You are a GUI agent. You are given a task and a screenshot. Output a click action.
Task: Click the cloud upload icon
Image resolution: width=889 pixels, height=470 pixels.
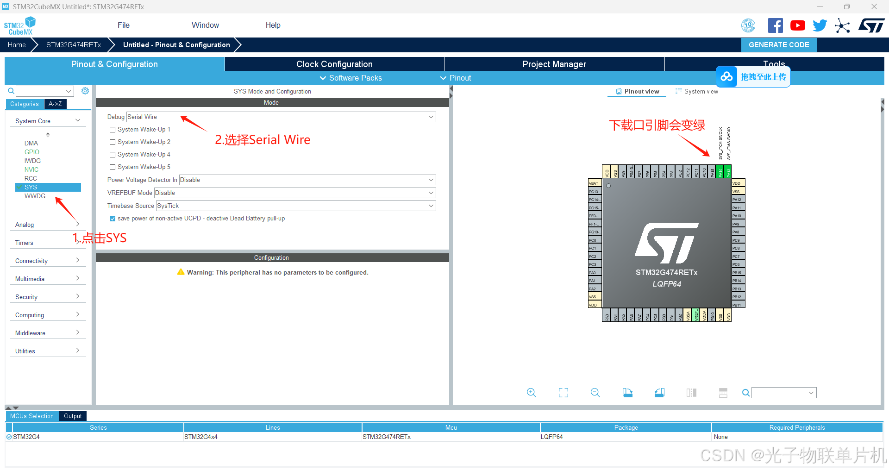727,76
